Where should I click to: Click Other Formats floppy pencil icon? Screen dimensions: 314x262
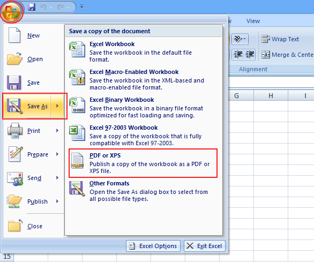coord(77,189)
